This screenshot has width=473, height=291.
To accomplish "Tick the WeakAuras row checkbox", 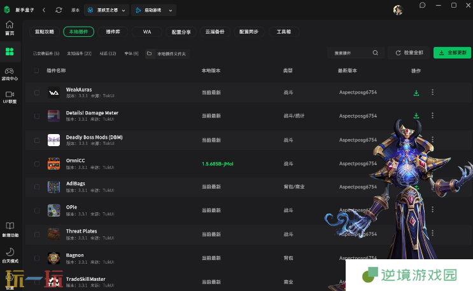I will pos(37,93).
